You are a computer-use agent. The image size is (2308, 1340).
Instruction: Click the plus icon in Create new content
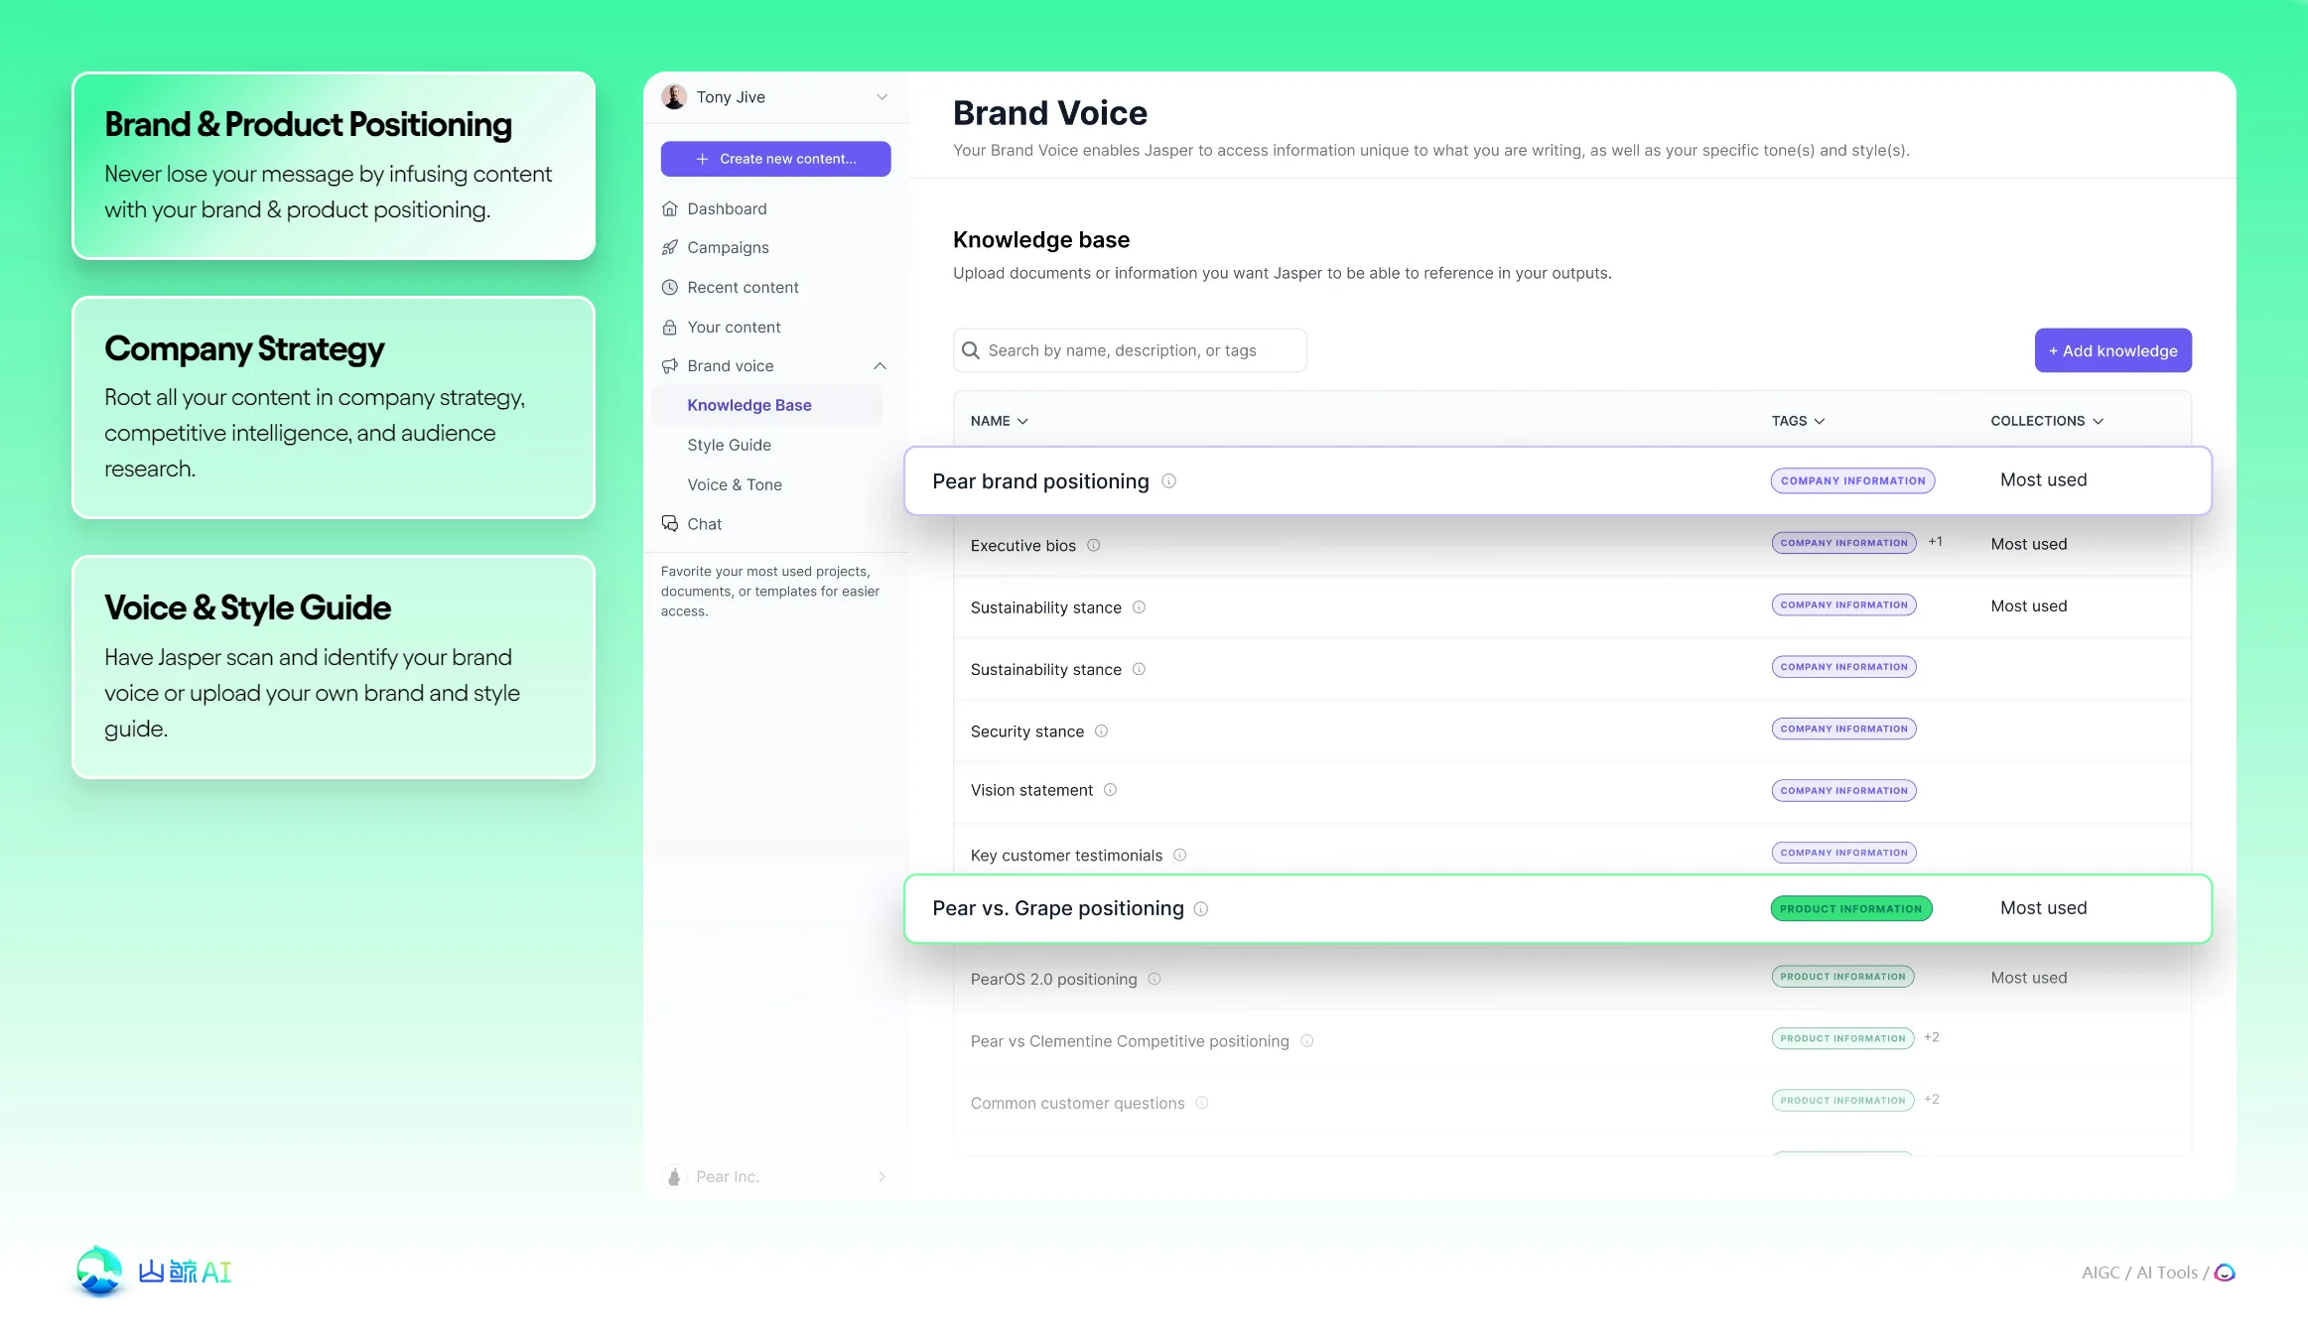703,159
